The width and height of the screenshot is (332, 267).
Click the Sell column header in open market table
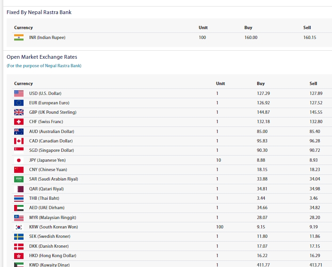coord(313,84)
